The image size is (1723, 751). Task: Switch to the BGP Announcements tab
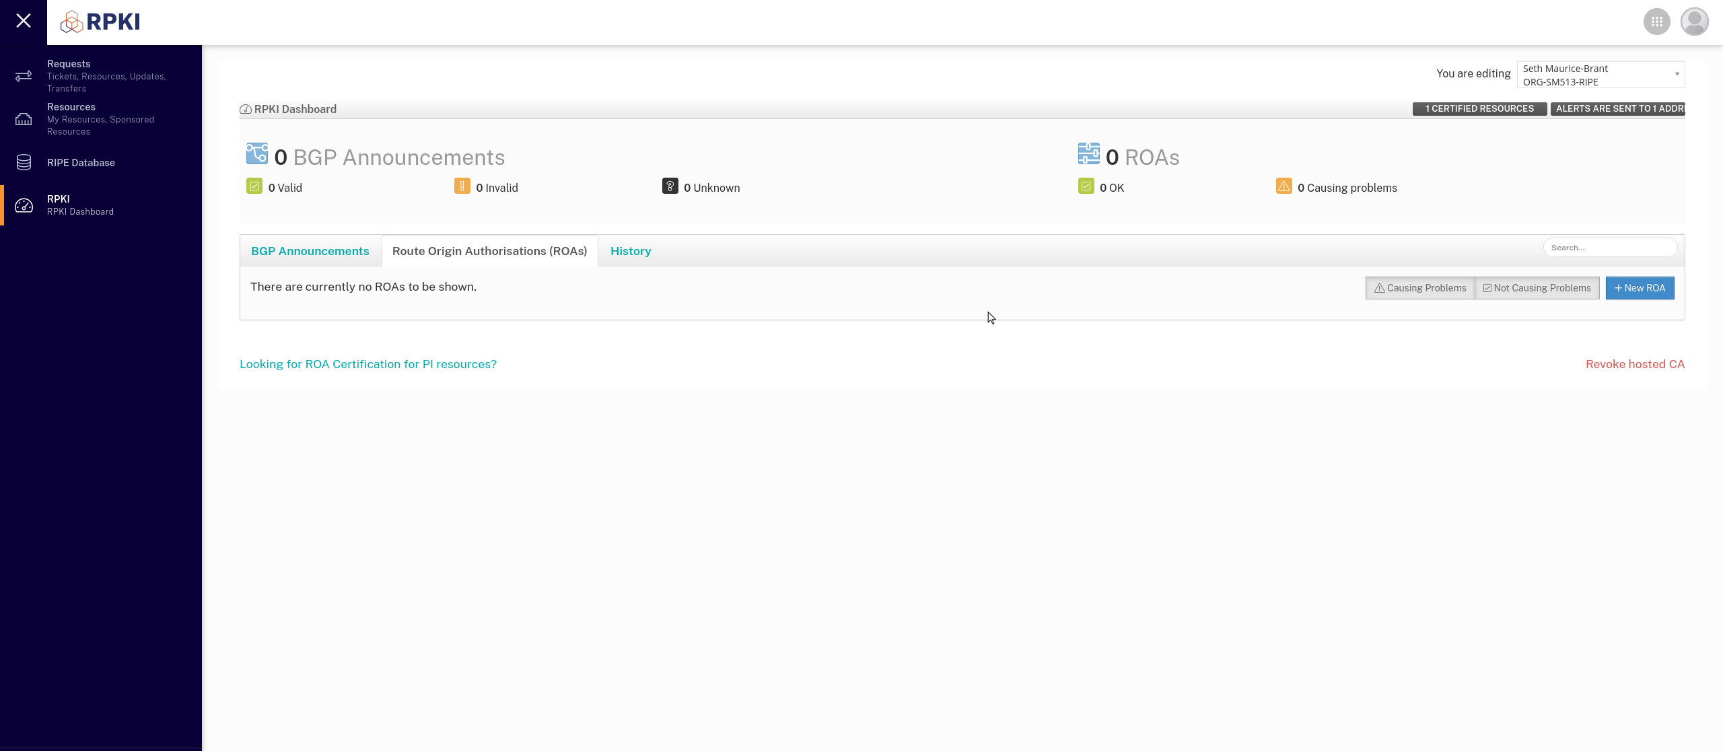310,251
